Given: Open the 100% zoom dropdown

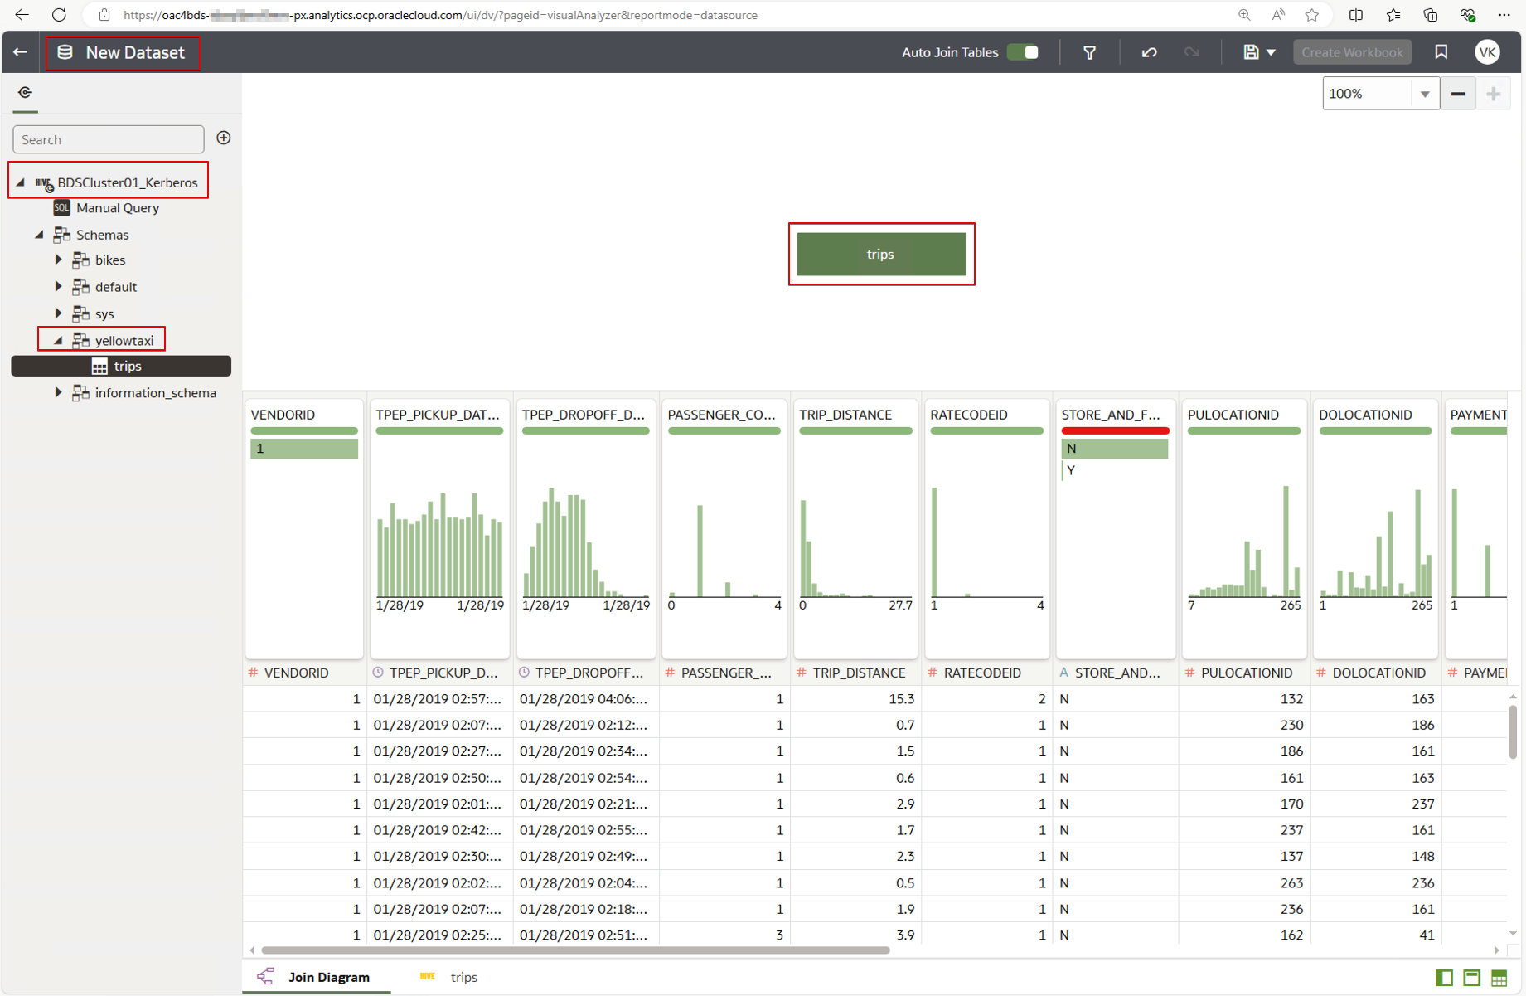Looking at the screenshot, I should click(x=1424, y=94).
